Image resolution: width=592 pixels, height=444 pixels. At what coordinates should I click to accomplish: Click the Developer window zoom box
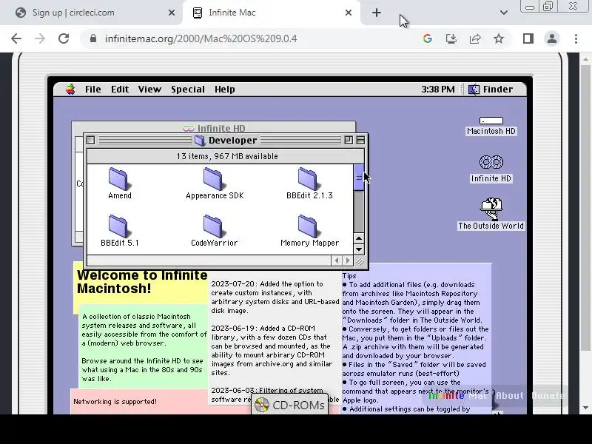(349, 141)
